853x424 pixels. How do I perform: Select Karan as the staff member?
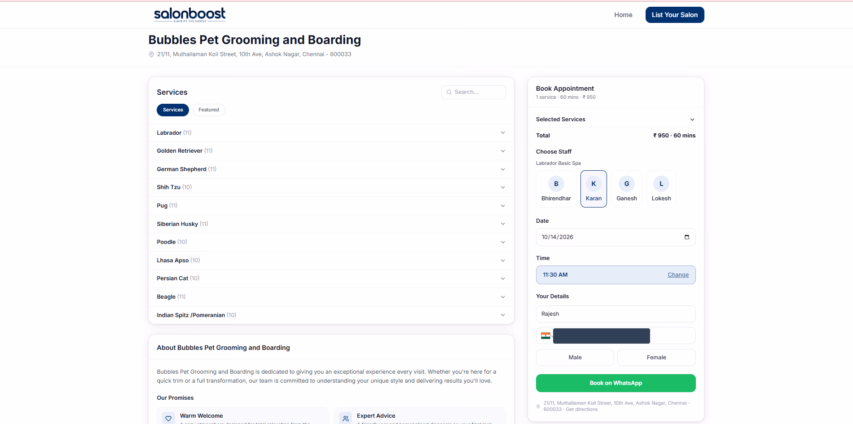(594, 189)
